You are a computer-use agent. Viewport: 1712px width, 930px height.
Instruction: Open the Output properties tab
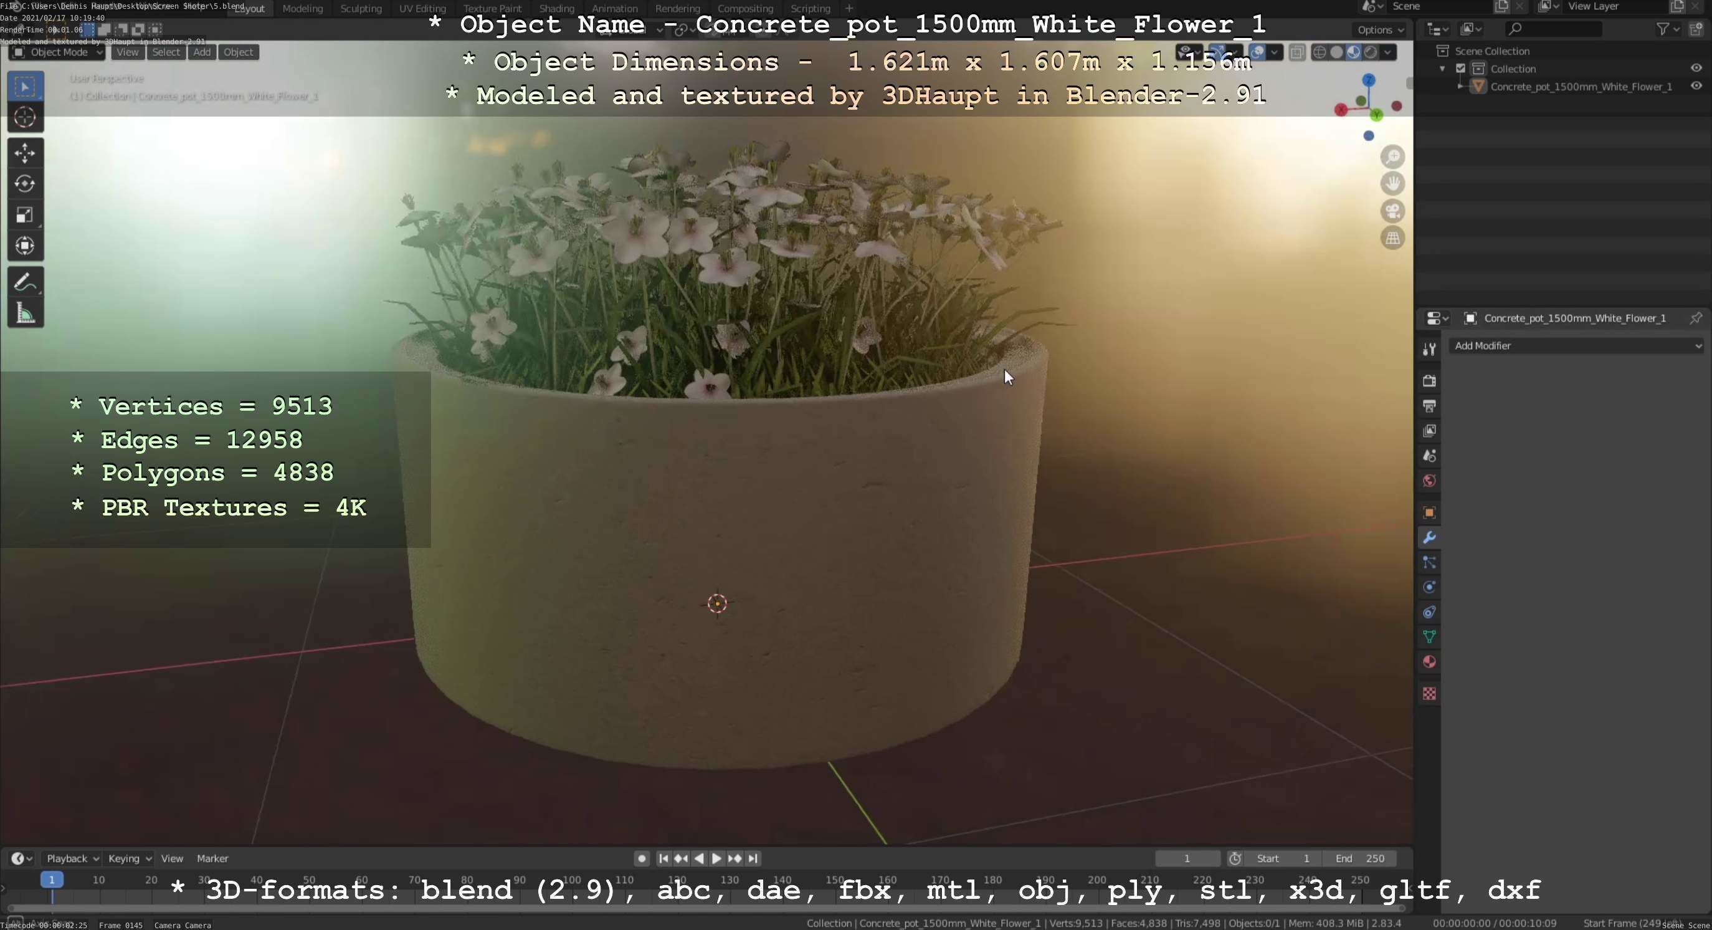(1429, 406)
